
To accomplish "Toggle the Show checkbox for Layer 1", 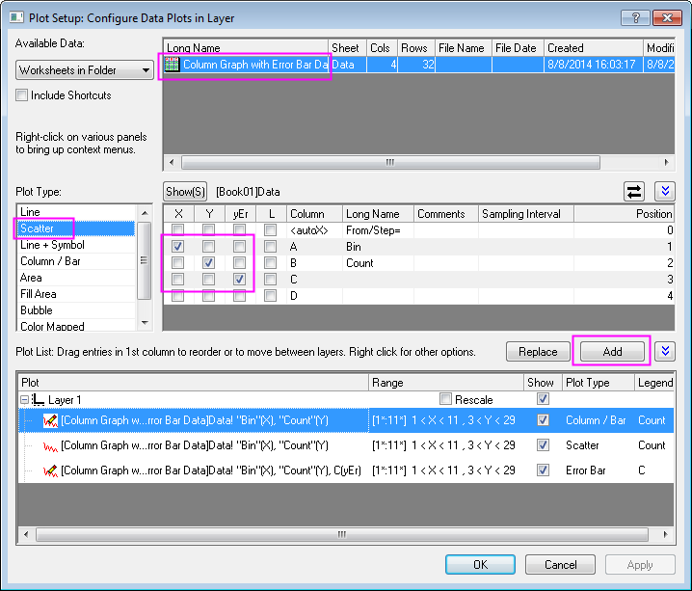I will tap(543, 399).
